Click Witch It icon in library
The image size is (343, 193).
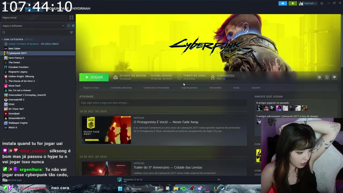click(x=6, y=128)
